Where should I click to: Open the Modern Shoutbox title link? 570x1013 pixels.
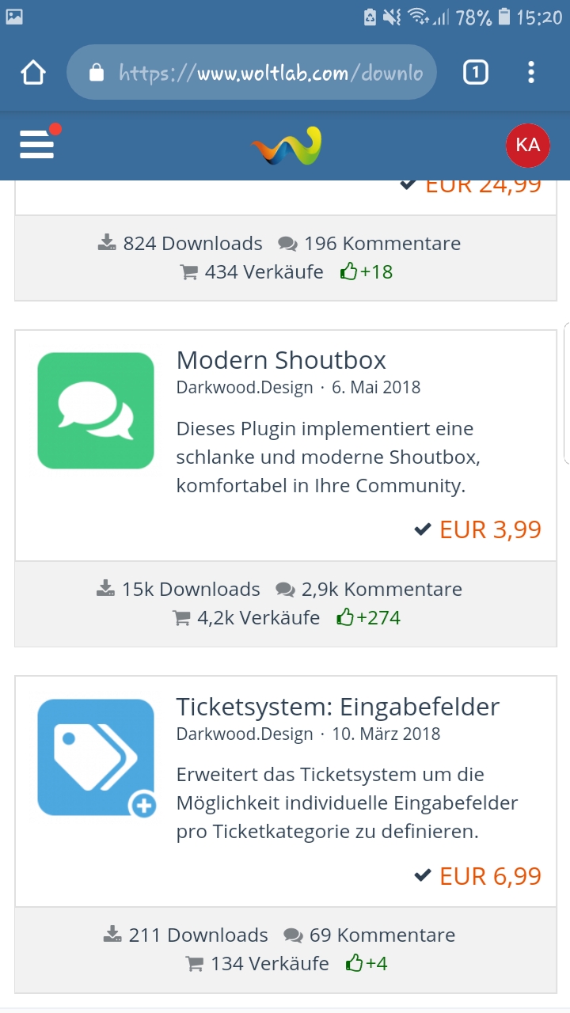coord(281,361)
